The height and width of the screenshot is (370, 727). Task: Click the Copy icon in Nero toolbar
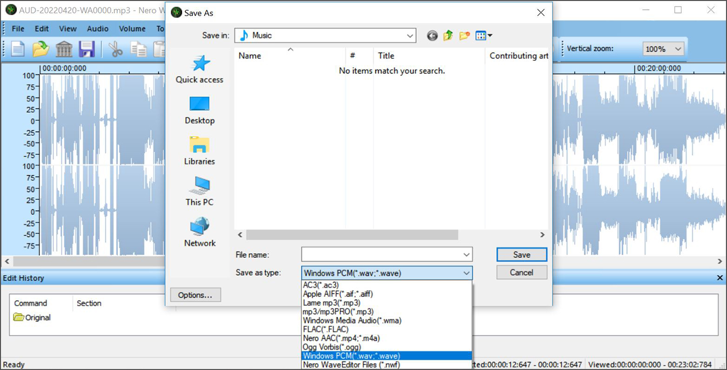[139, 49]
